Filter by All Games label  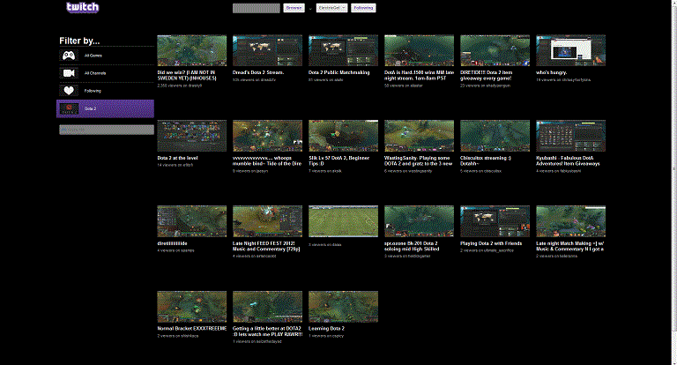tap(93, 56)
